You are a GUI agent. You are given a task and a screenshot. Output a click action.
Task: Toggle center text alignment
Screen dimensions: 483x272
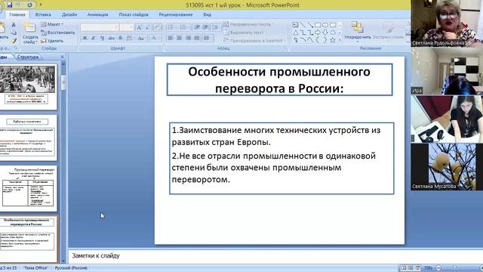point(180,38)
